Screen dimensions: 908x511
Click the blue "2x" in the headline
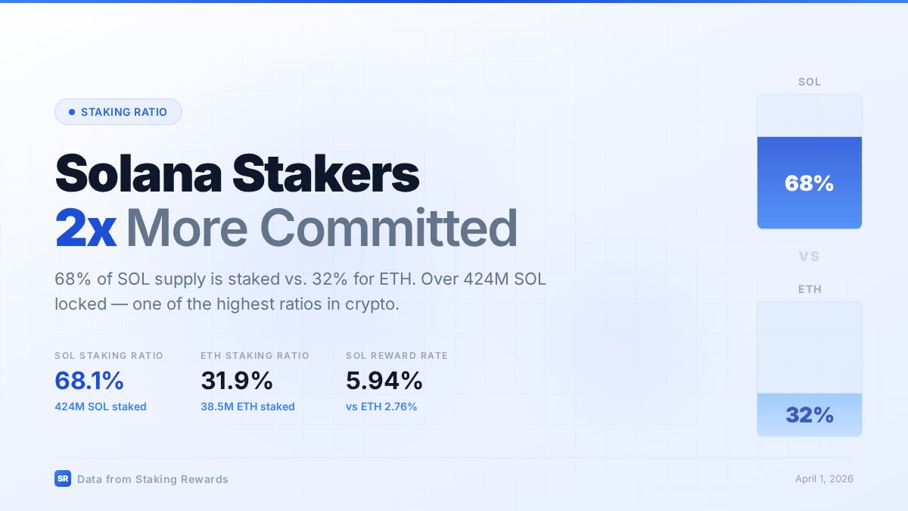pyautogui.click(x=86, y=227)
